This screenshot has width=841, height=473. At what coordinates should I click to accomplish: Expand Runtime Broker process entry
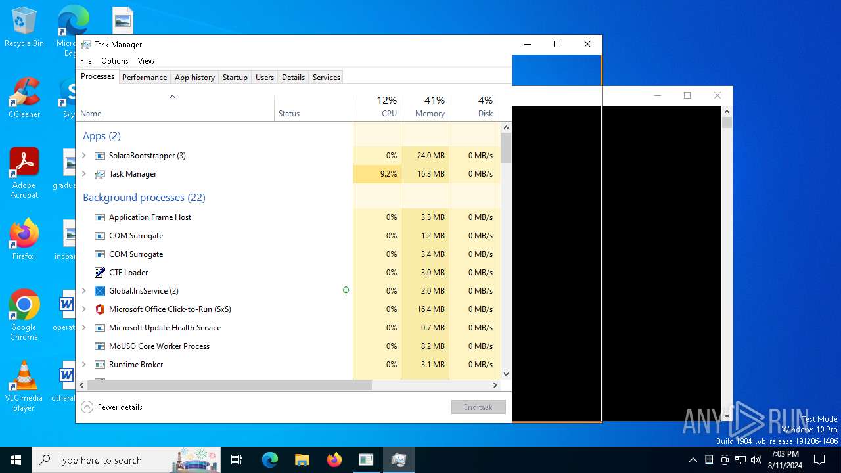[83, 365]
